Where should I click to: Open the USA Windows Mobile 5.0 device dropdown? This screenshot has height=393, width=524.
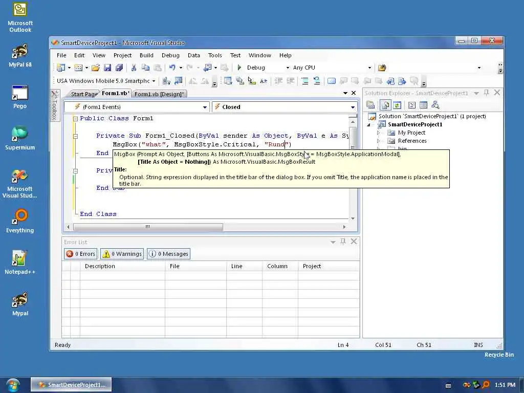pos(154,81)
